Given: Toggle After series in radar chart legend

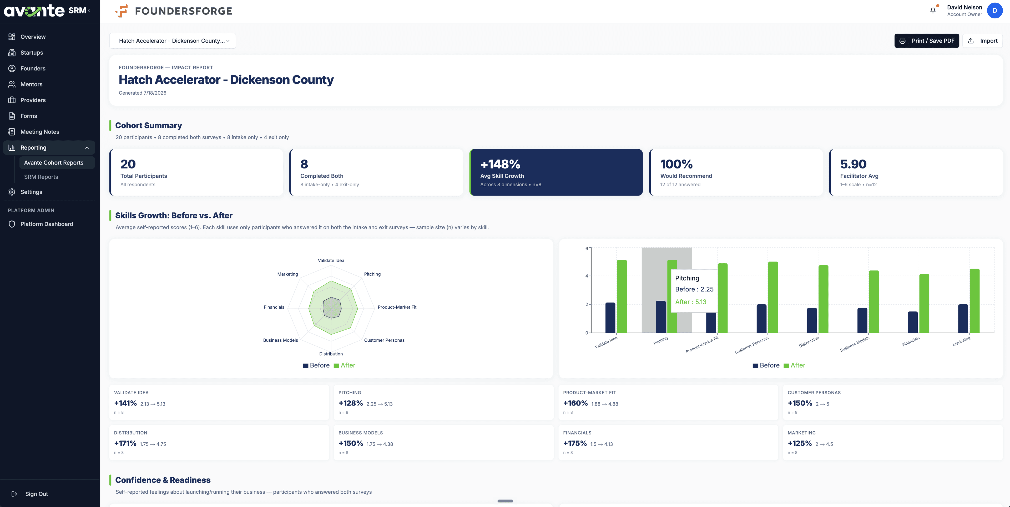Looking at the screenshot, I should click(344, 365).
